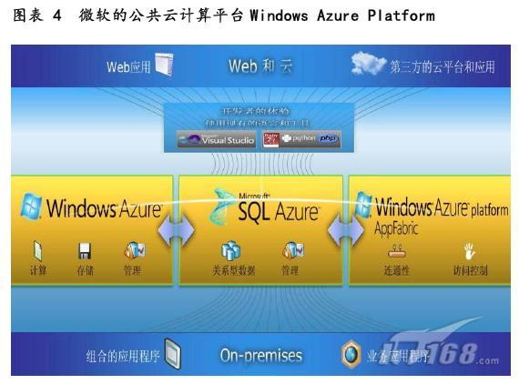Click the globe icon beside 业务应用程序
The height and width of the screenshot is (384, 519).
[351, 354]
